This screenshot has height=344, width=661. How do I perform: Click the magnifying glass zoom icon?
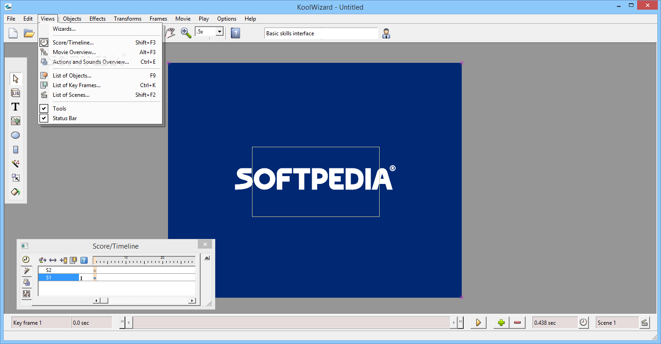click(x=186, y=33)
